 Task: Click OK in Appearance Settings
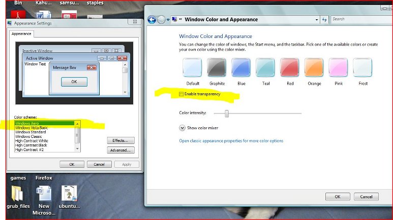point(72,165)
